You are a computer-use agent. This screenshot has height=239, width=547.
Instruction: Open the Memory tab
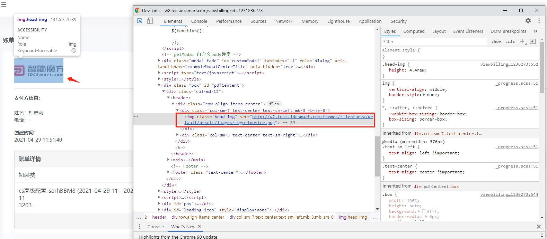pyautogui.click(x=310, y=21)
